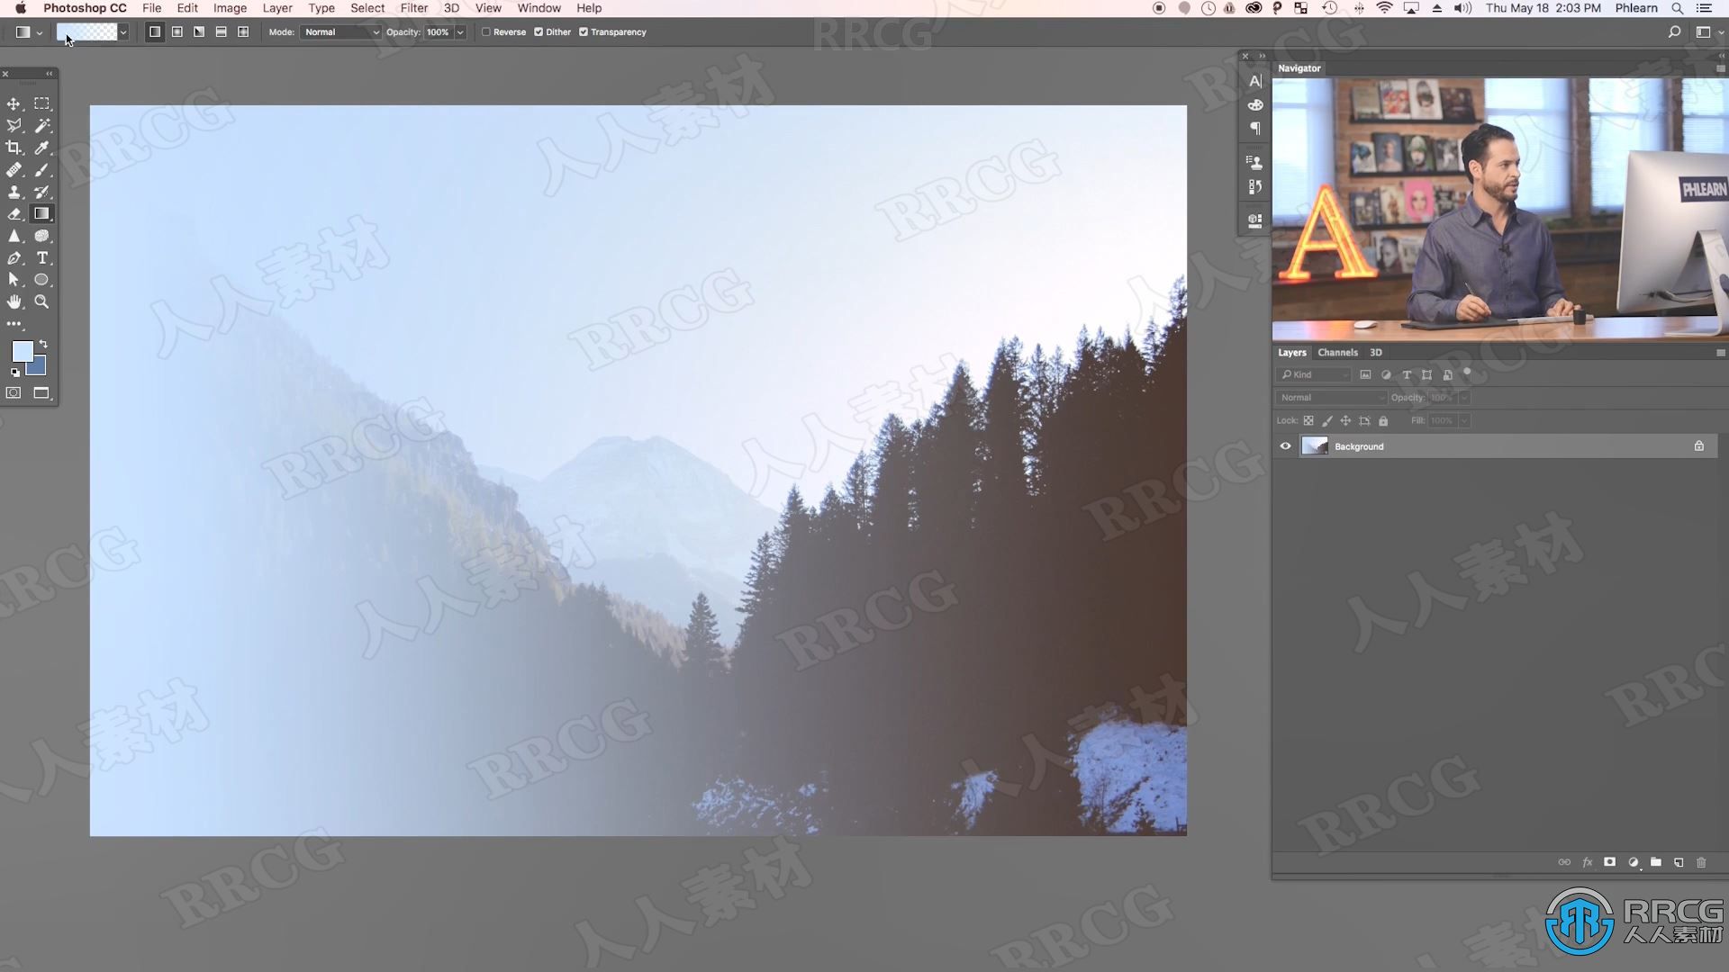Select the Zoom tool
The image size is (1729, 972).
click(x=41, y=301)
